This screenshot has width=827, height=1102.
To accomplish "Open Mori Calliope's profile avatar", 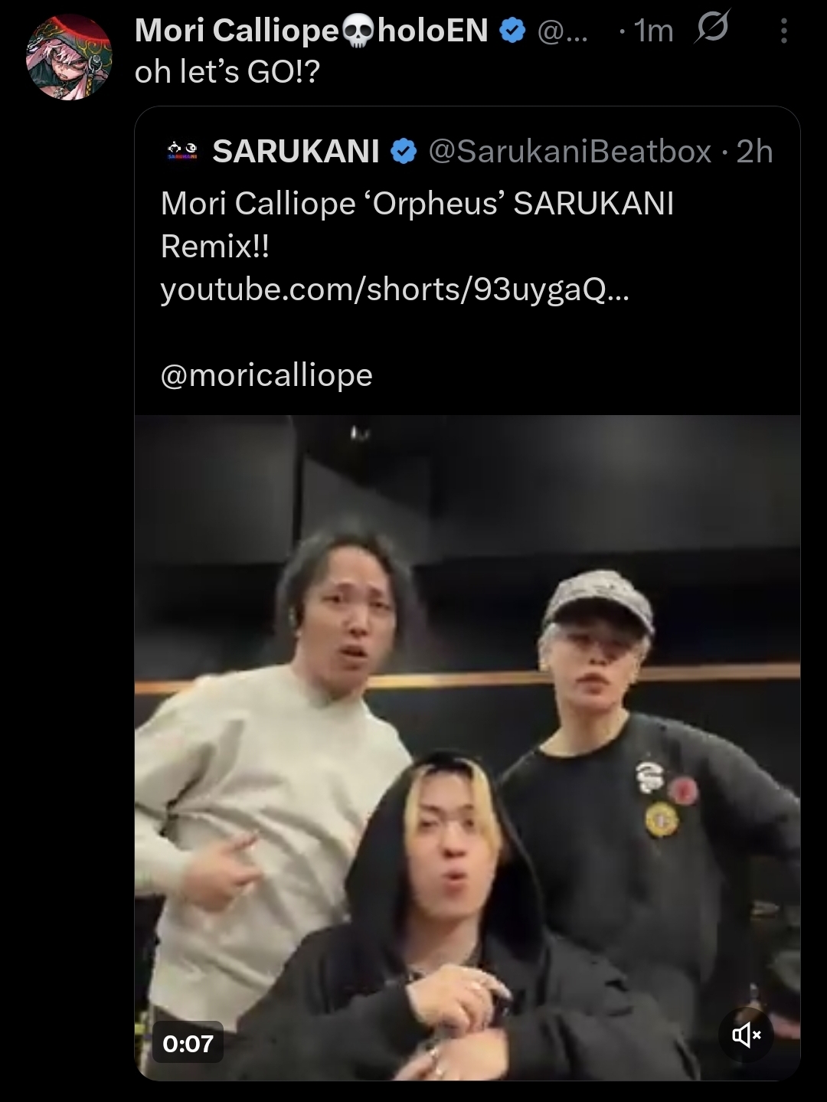I will (x=69, y=57).
